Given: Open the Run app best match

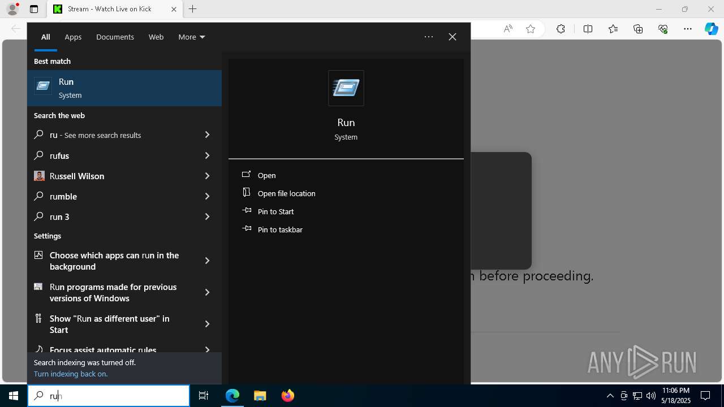Looking at the screenshot, I should click(124, 88).
